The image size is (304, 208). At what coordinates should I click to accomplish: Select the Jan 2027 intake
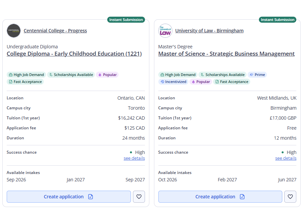[x=75, y=180]
